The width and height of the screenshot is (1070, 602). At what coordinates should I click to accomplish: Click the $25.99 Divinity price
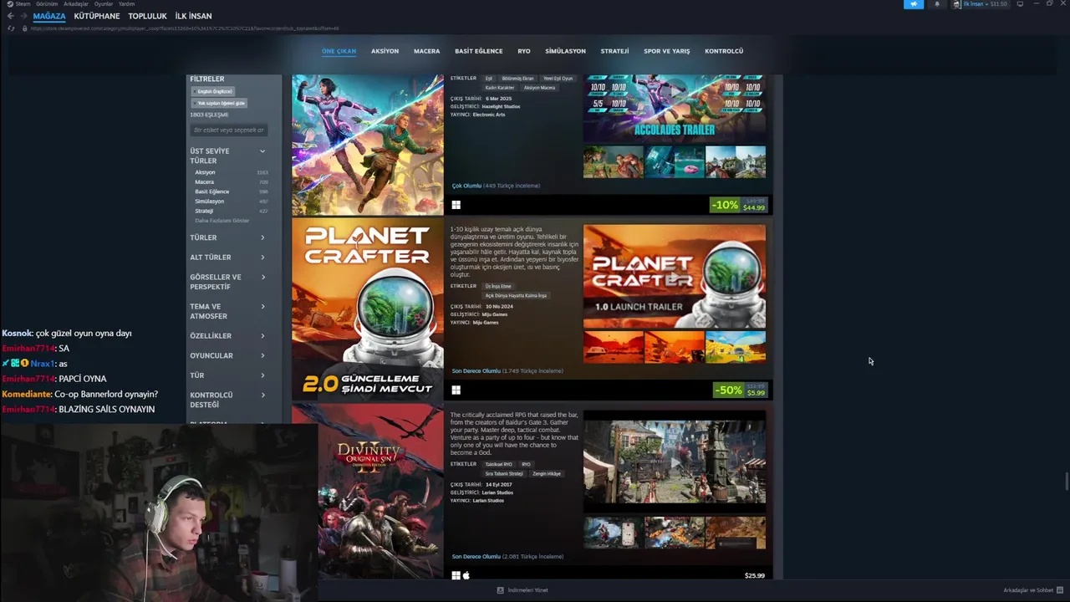[755, 575]
